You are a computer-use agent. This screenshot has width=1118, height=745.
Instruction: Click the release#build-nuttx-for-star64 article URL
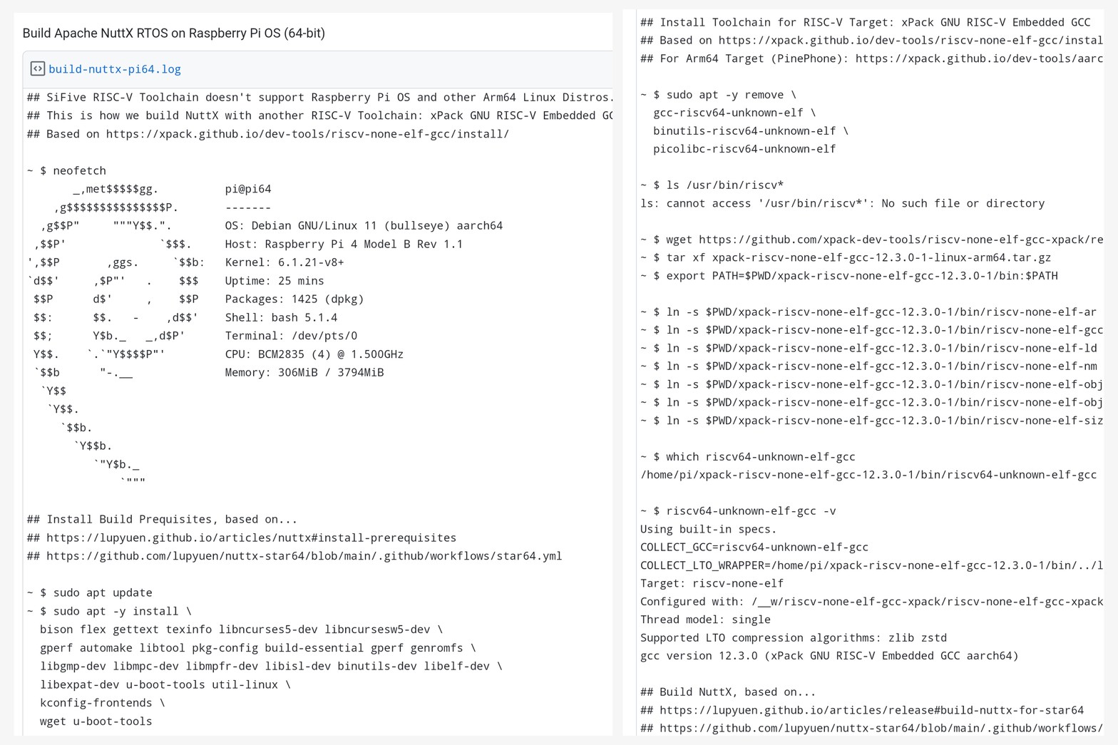(x=871, y=710)
